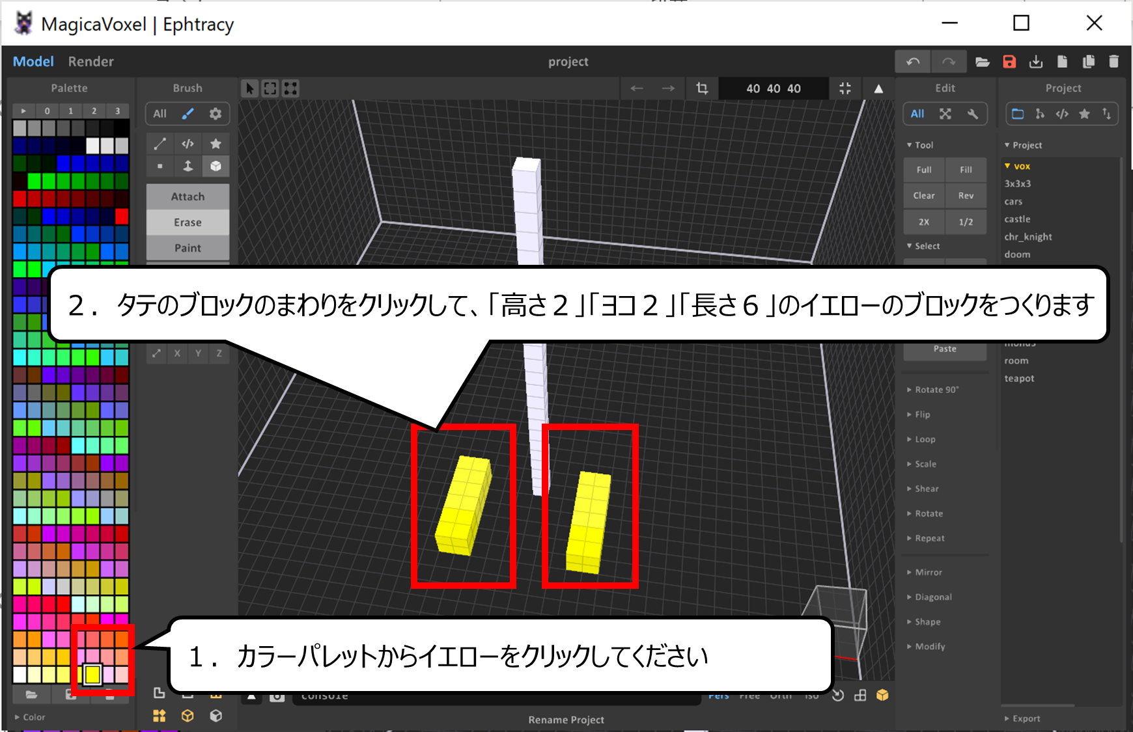Activate the marquee selection frame icon
This screenshot has height=732, width=1133.
pos(270,88)
